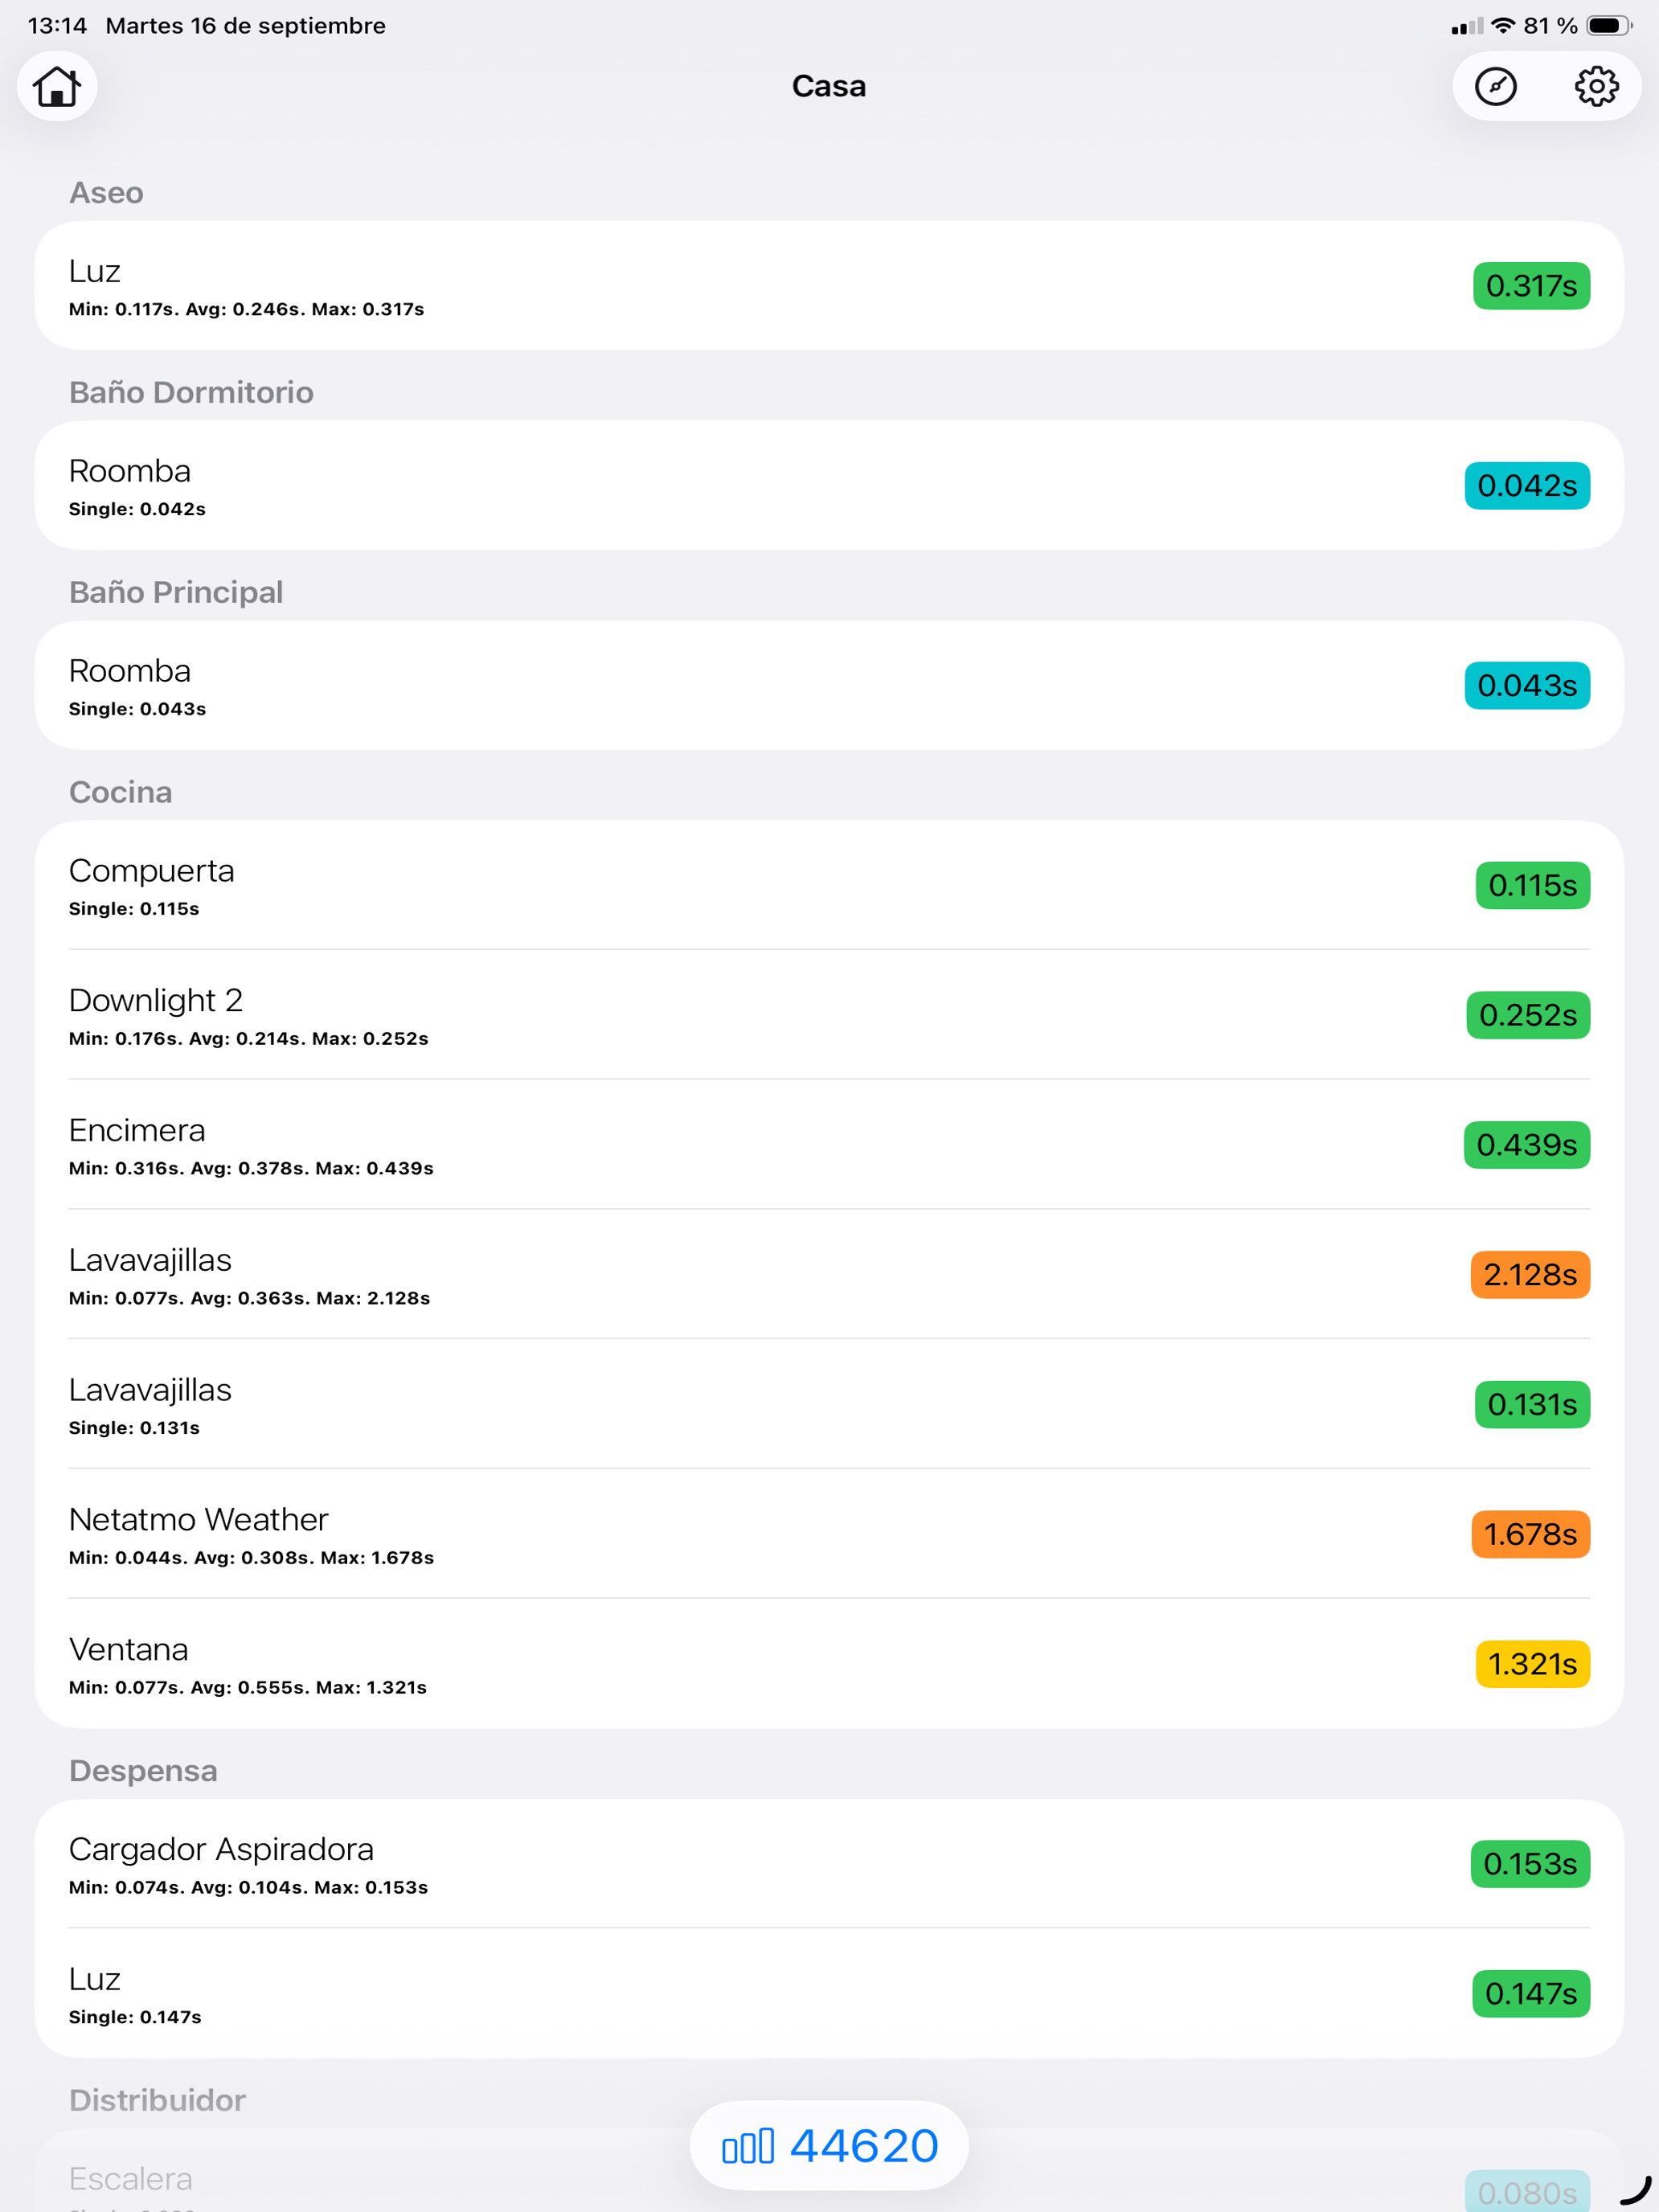Tap the Wi-Fi status icon

tap(1503, 26)
